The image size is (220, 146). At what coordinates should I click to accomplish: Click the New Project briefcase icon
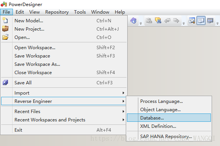[x=5, y=29]
